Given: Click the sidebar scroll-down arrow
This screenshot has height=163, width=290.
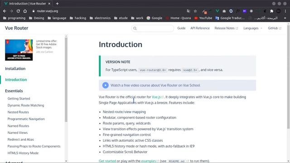Looking at the screenshot, I should [x=66, y=161].
